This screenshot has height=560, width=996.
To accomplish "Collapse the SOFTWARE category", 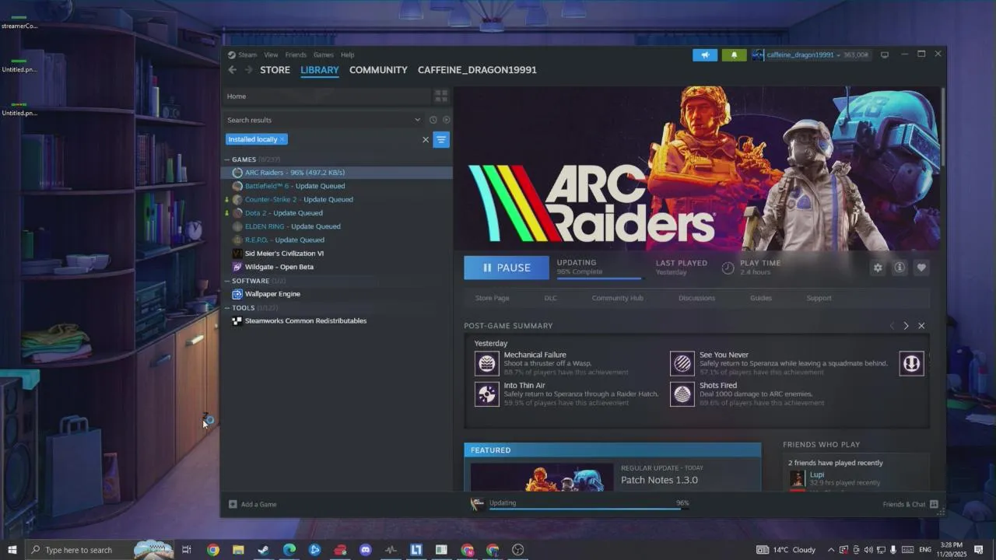I will [227, 281].
